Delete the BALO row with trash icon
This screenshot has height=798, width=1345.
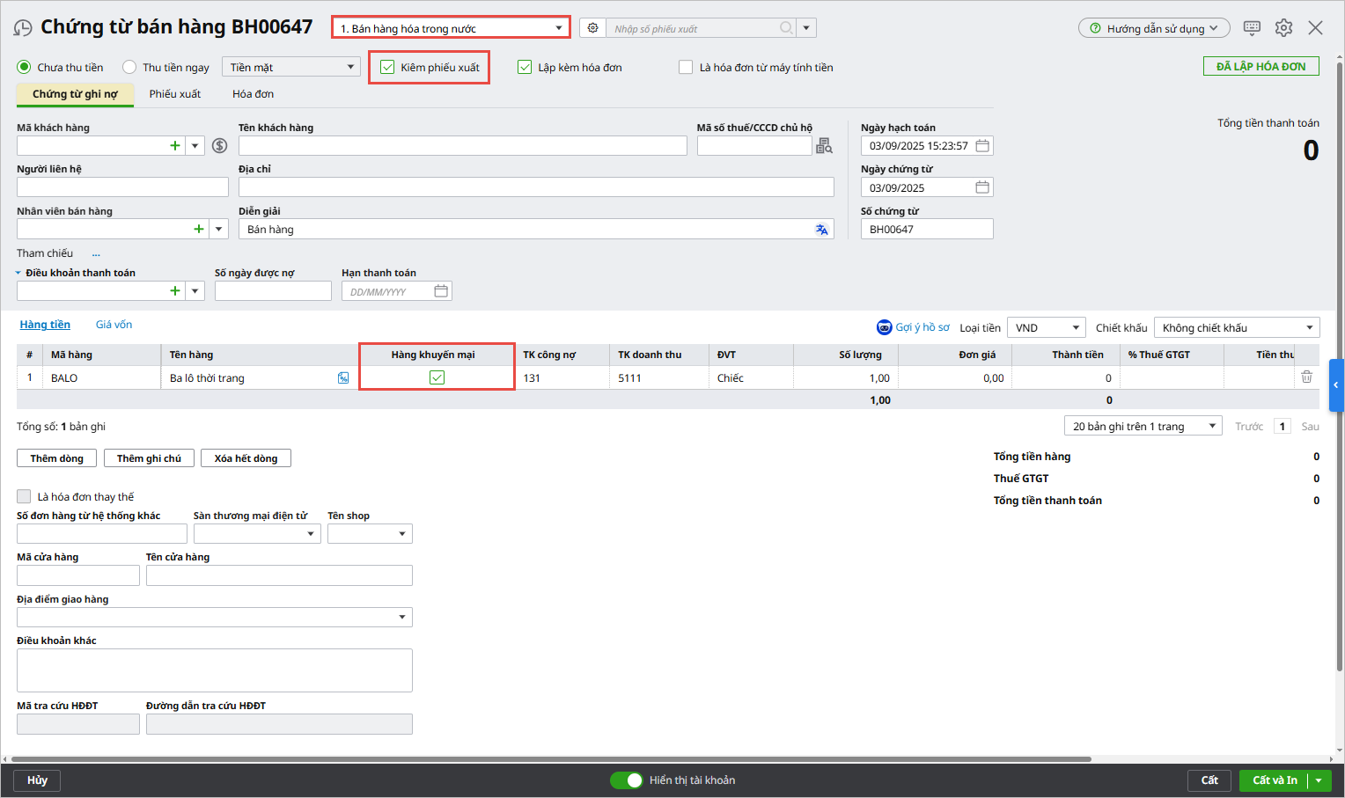(1306, 377)
